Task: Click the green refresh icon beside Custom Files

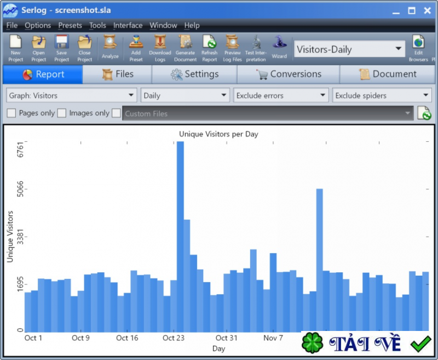Action: click(424, 113)
